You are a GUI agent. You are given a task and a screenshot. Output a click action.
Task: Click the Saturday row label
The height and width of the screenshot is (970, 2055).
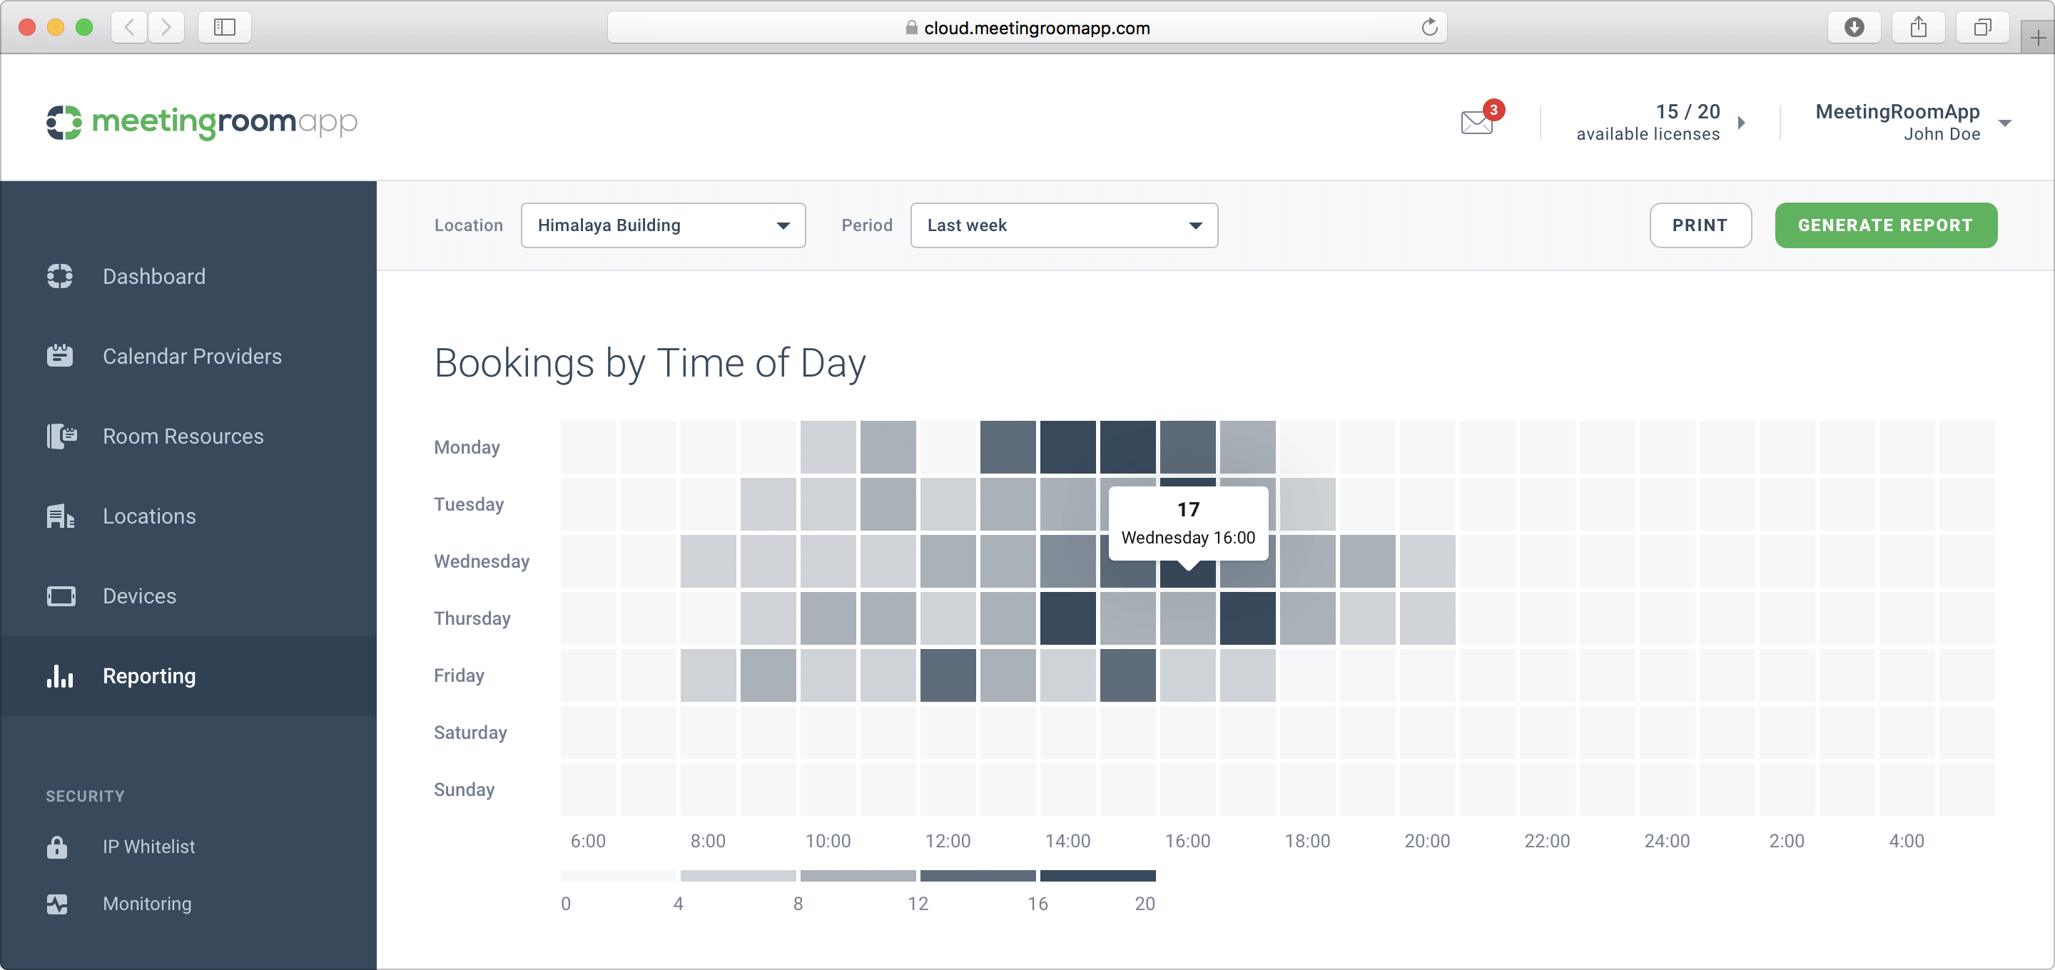click(470, 732)
